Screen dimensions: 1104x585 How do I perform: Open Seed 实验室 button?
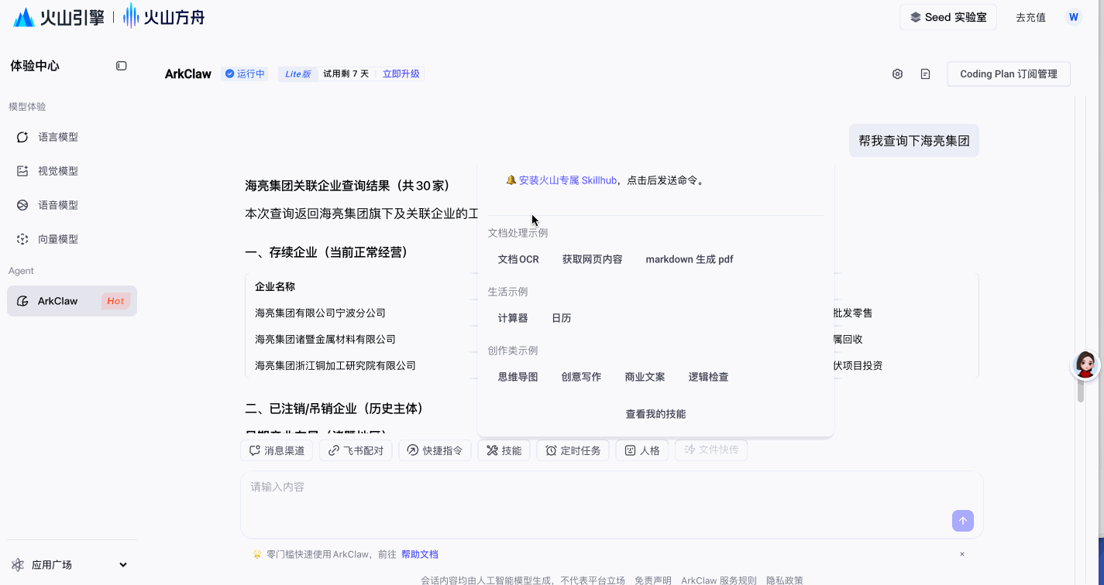click(948, 17)
